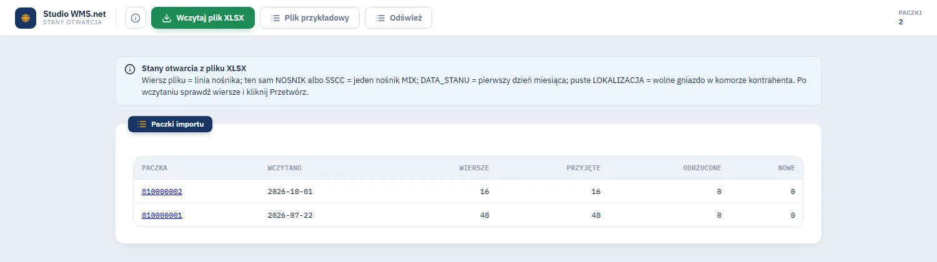Click the download icon on Wczytaj plik XLSX

point(167,18)
